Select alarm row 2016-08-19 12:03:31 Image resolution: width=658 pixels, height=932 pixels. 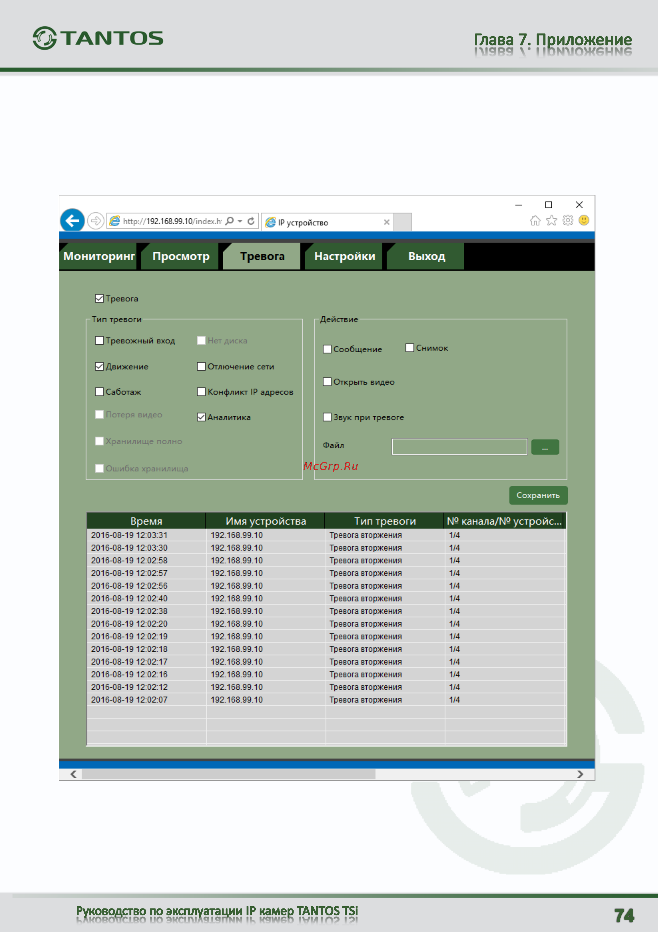pos(326,535)
